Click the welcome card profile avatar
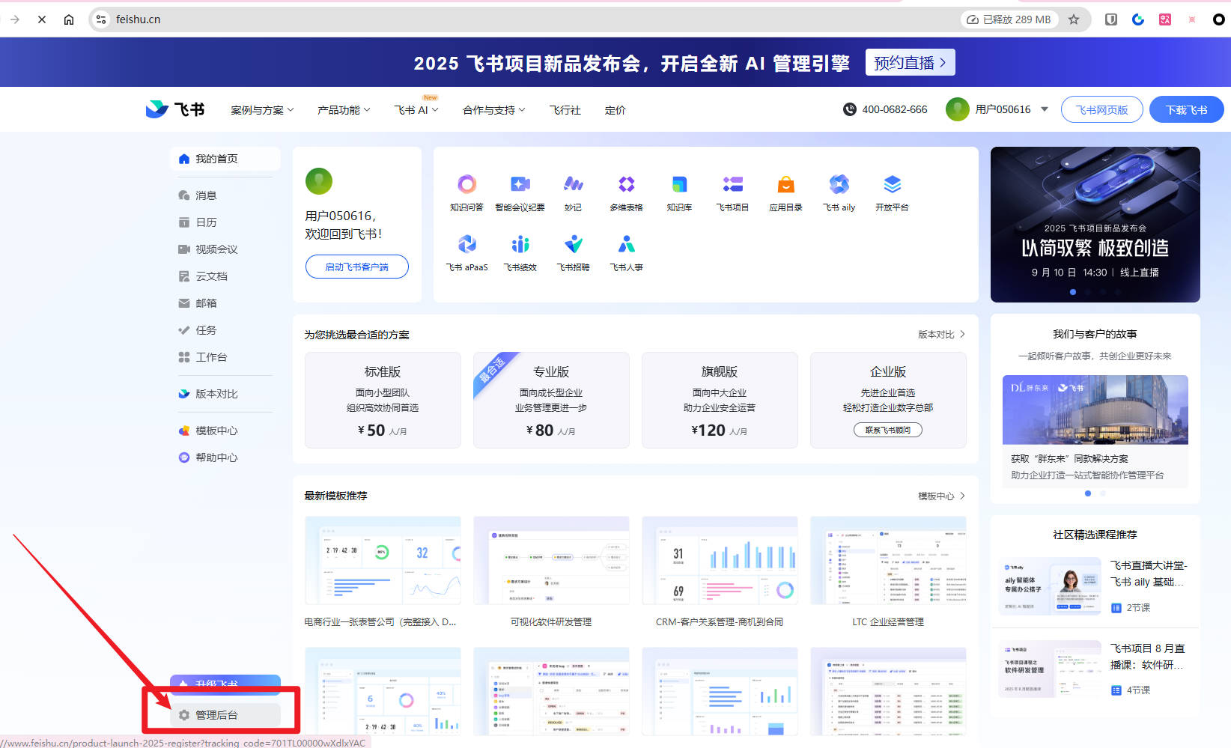 tap(319, 181)
